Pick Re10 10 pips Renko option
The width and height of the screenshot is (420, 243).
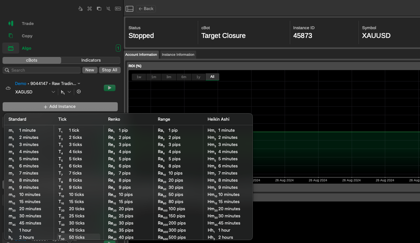coord(129,194)
